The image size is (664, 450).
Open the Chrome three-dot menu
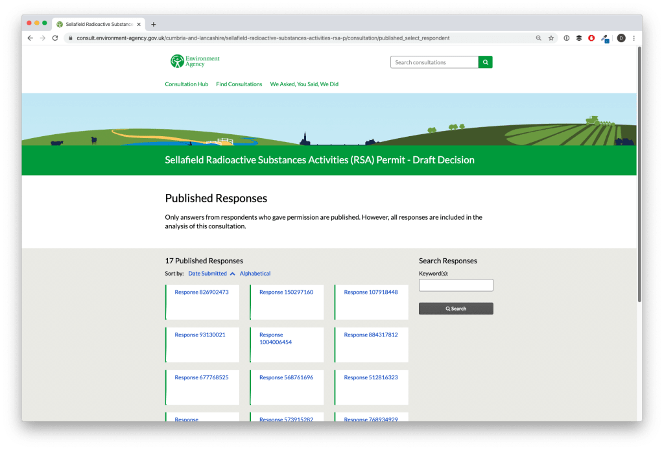634,38
